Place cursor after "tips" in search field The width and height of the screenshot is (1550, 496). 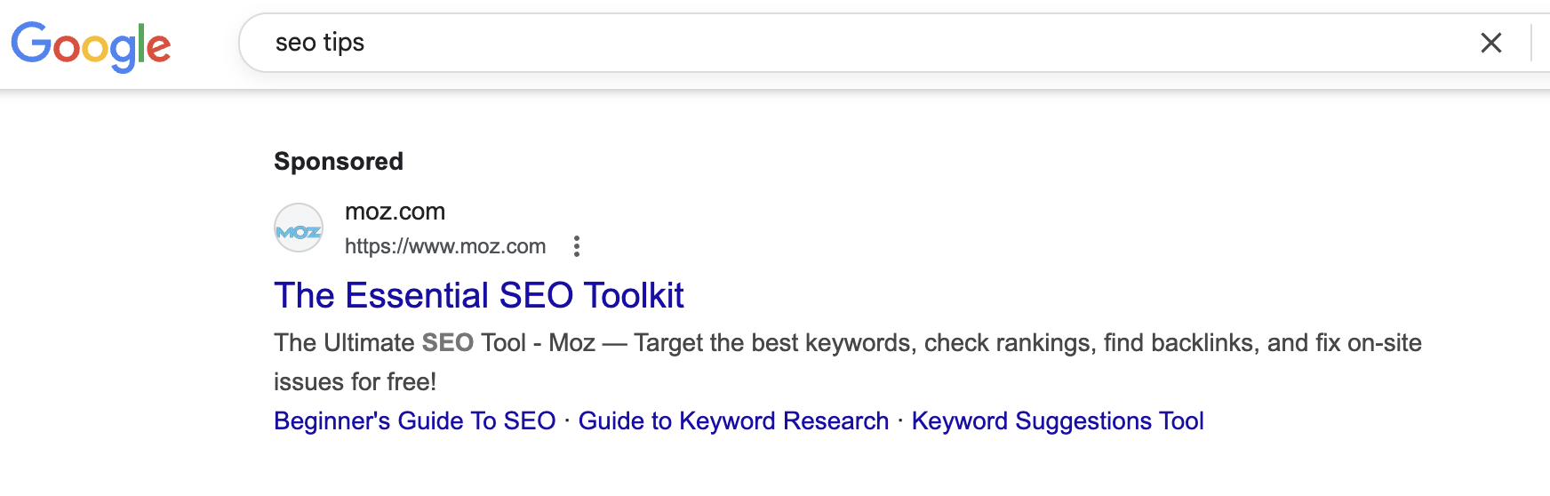click(x=366, y=43)
